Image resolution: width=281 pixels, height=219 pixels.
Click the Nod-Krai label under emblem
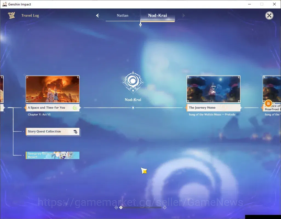[x=133, y=100]
